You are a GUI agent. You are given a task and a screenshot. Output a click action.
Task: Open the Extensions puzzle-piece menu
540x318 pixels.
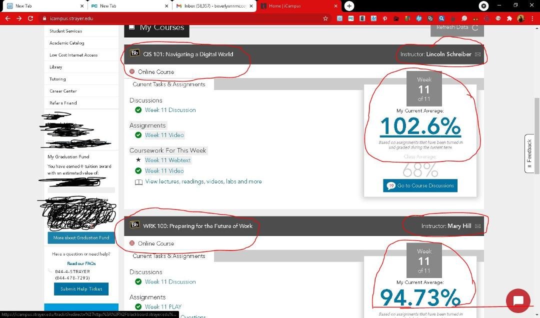coord(509,18)
